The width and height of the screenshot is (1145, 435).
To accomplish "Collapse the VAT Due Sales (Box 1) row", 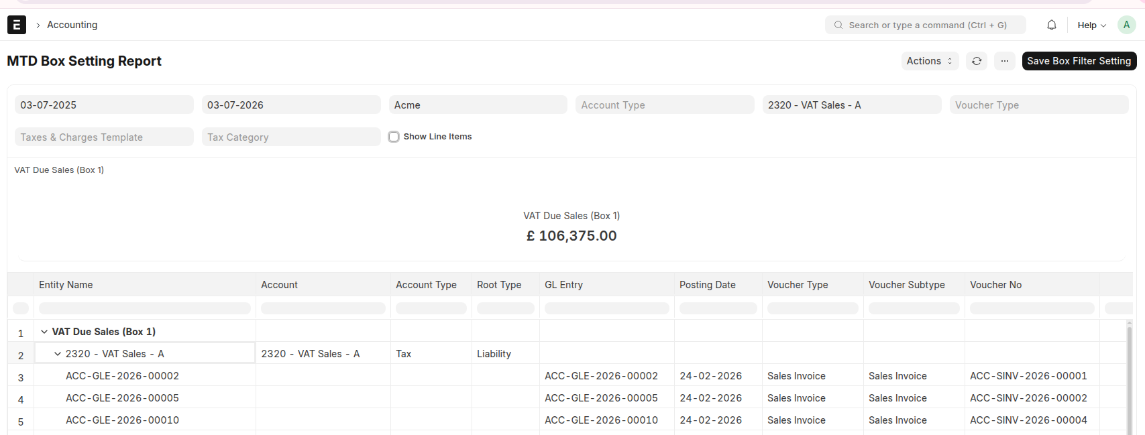I will [x=44, y=332].
